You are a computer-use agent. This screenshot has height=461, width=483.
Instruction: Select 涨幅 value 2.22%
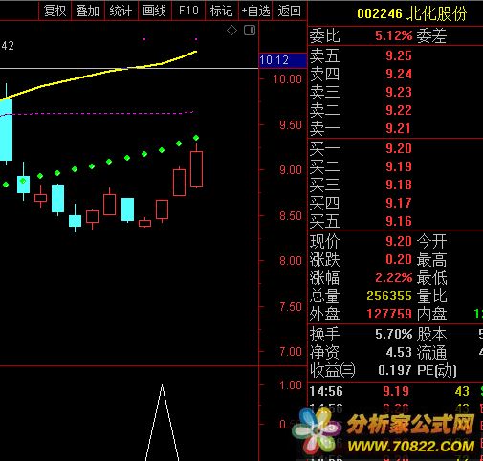coord(393,277)
